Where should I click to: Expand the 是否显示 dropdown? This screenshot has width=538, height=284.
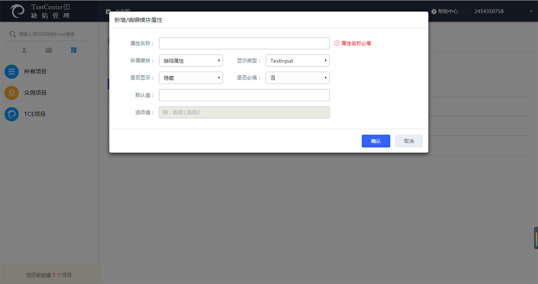(191, 78)
